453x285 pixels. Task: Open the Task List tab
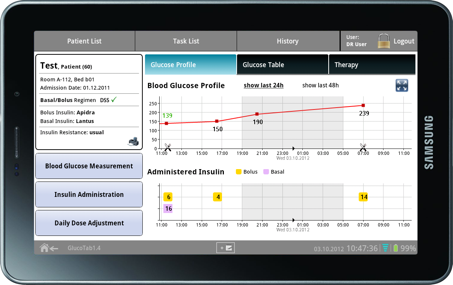coord(186,41)
